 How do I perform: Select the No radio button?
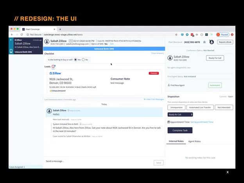pos(83,59)
